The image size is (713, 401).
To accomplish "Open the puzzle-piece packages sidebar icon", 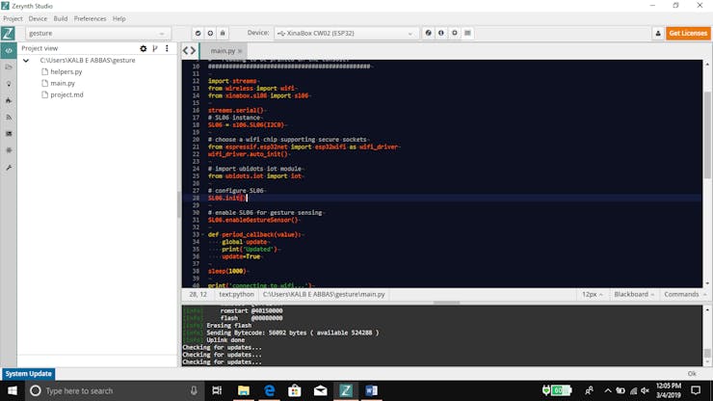I will pyautogui.click(x=8, y=150).
